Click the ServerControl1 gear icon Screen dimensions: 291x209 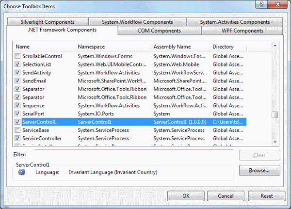tap(21, 172)
